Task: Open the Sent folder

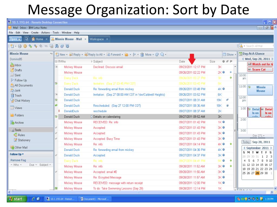Action: [x=15, y=75]
